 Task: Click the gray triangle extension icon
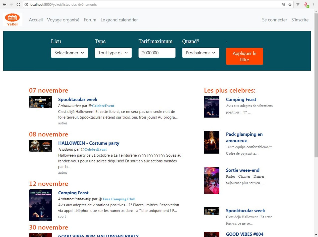pyautogui.click(x=298, y=4)
